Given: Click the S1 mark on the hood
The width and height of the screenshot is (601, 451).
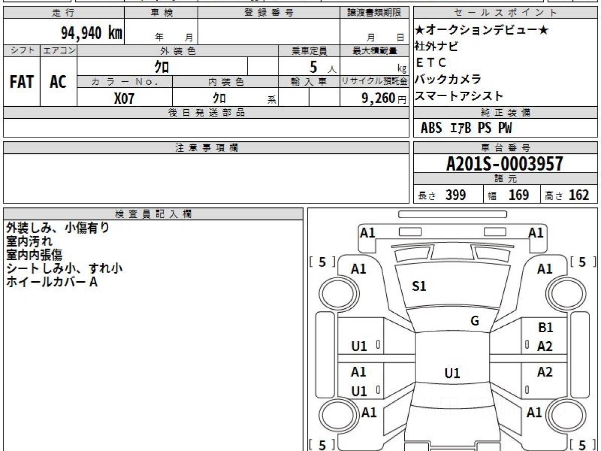Looking at the screenshot, I should pos(419,287).
